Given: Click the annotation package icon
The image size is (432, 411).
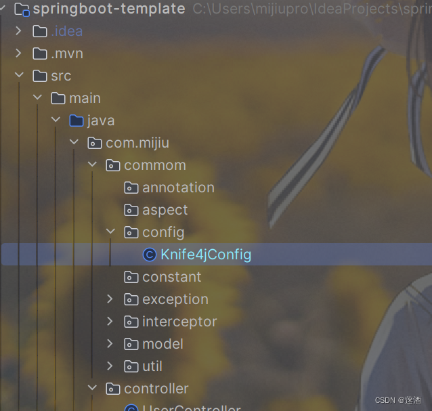Looking at the screenshot, I should (131, 188).
